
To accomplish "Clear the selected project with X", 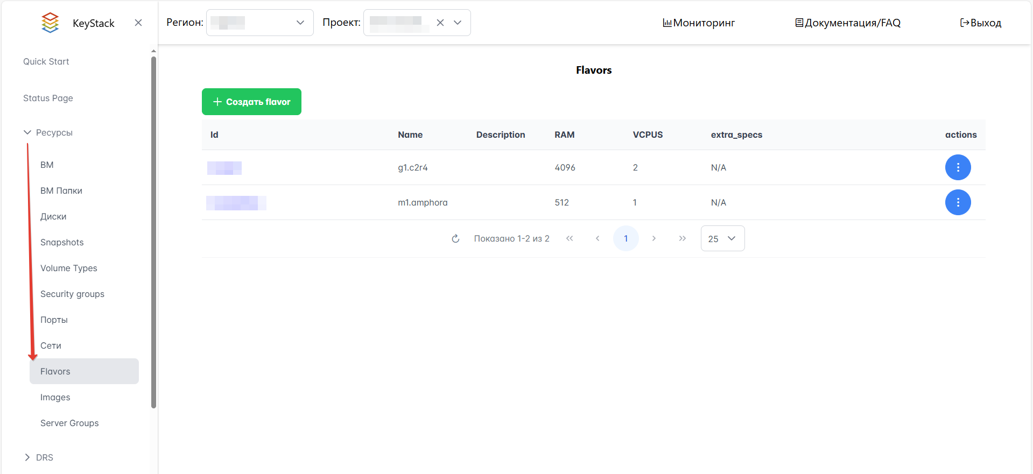I will pos(440,23).
